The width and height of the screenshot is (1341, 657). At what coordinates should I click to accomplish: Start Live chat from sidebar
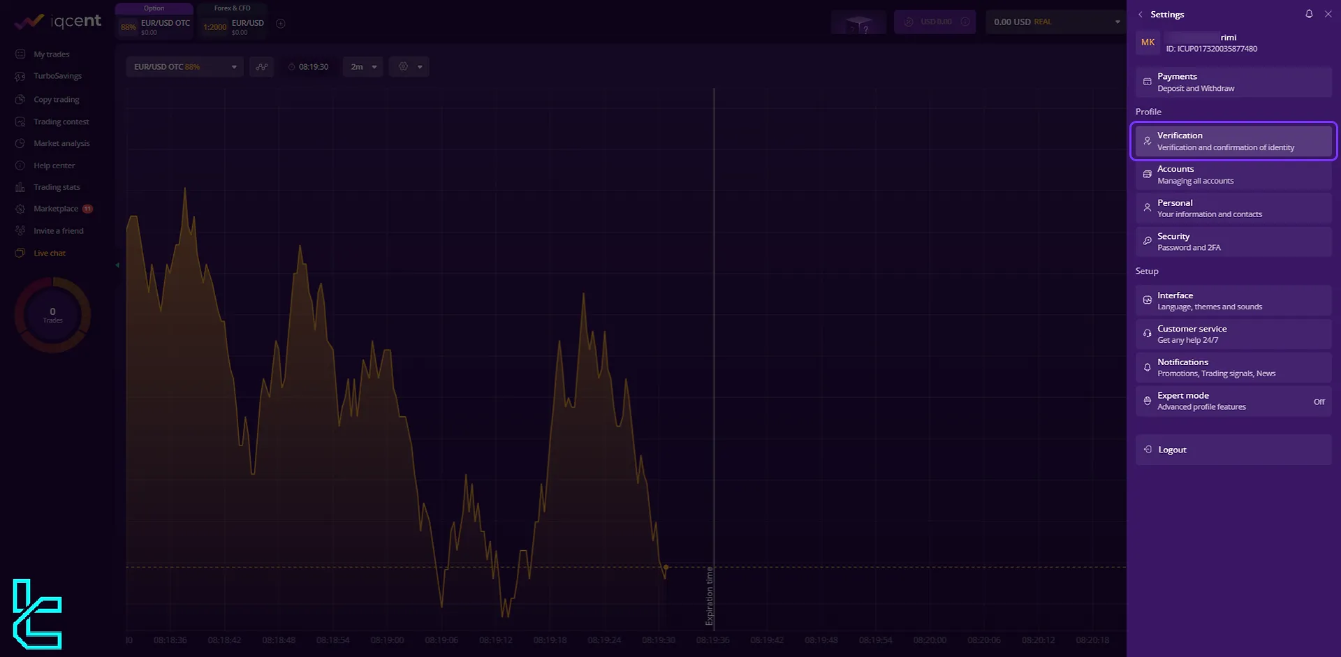click(x=49, y=253)
